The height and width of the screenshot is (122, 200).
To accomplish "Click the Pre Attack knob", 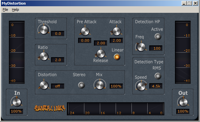I will pos(85,31).
